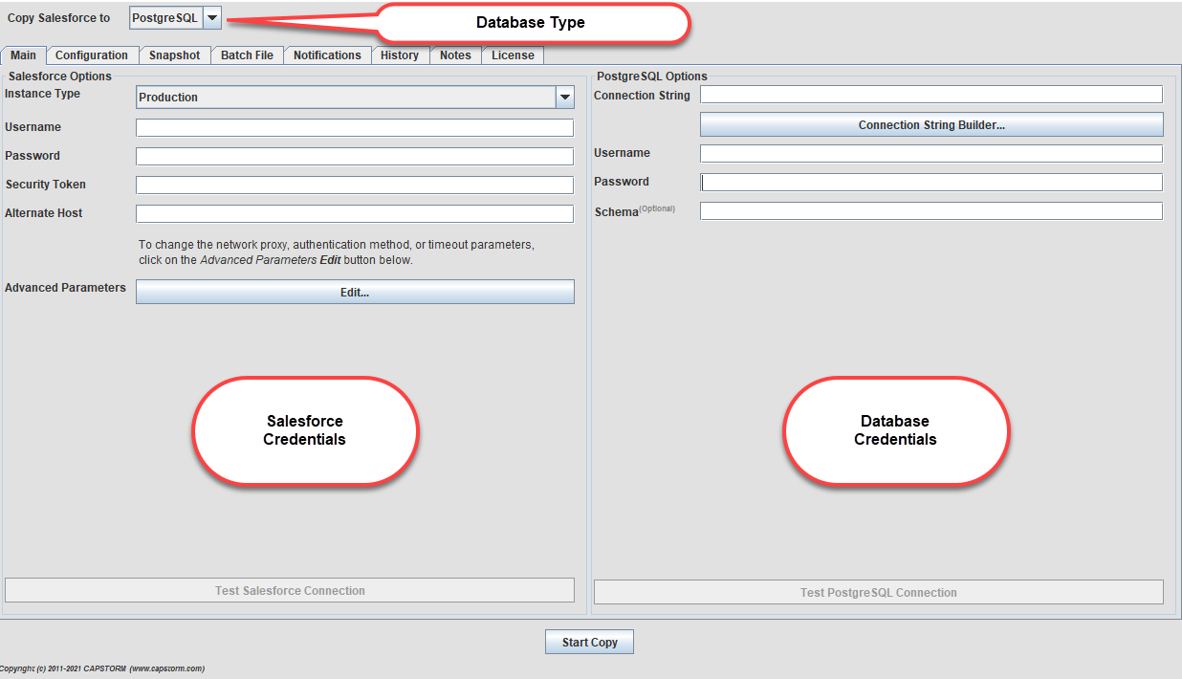Click the Test Salesforce Connection button

tap(290, 590)
